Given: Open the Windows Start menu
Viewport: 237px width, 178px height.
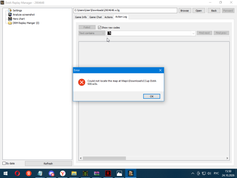Looking at the screenshot, I should click(6, 173).
